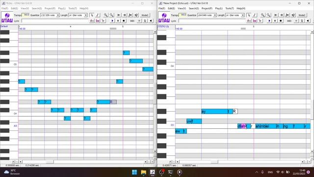The image size is (314, 177).
Task: Select the 'ay' note in New Project piano roll
Action: (214, 112)
